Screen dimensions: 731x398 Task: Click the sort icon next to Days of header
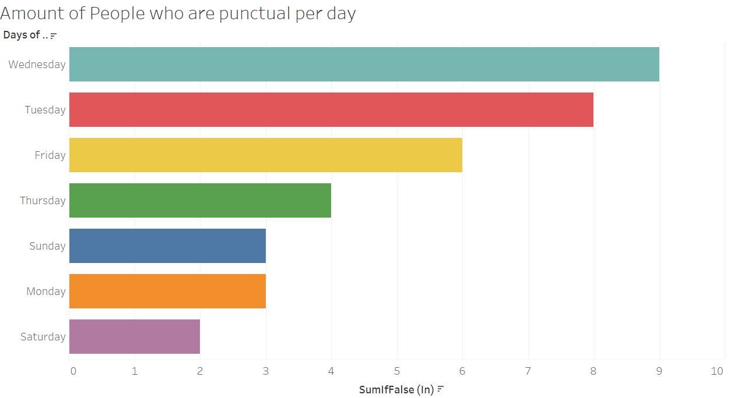(x=53, y=36)
